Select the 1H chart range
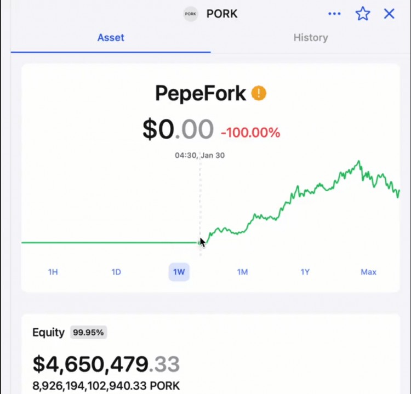This screenshot has width=411, height=394. tap(53, 272)
